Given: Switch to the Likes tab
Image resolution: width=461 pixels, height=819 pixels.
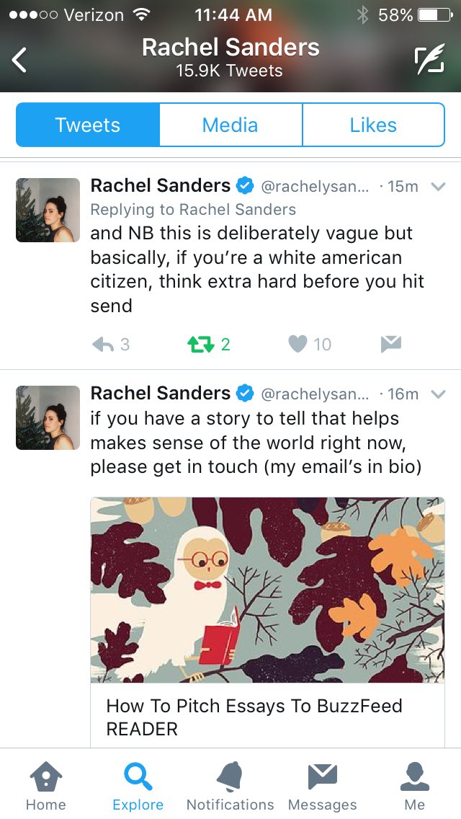Looking at the screenshot, I should tap(373, 125).
